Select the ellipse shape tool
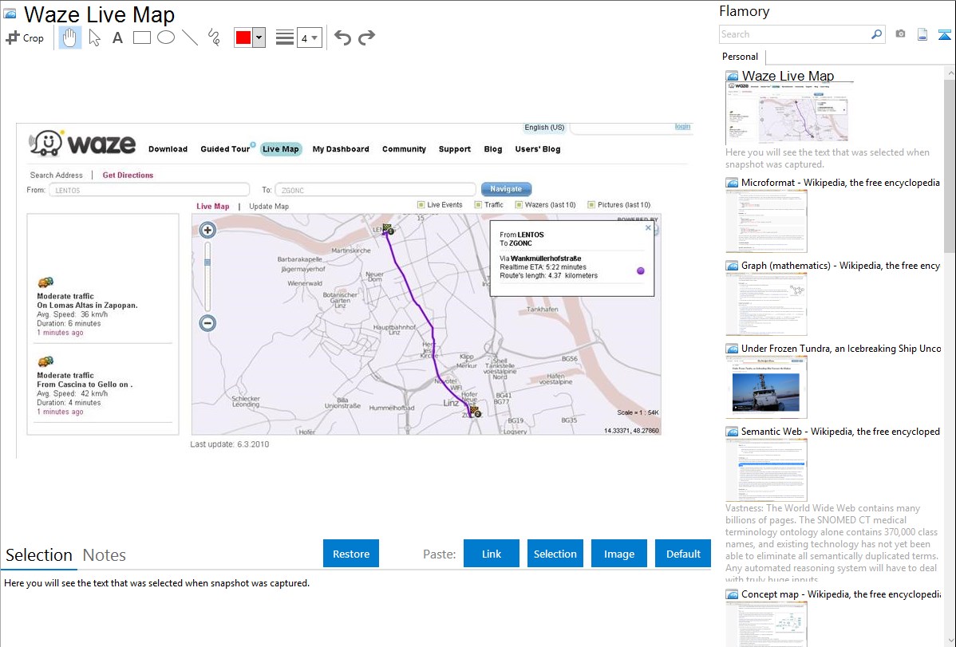956x647 pixels. 166,37
